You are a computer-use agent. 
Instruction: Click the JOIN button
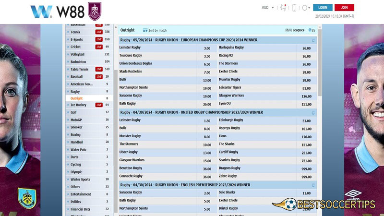pyautogui.click(x=344, y=8)
